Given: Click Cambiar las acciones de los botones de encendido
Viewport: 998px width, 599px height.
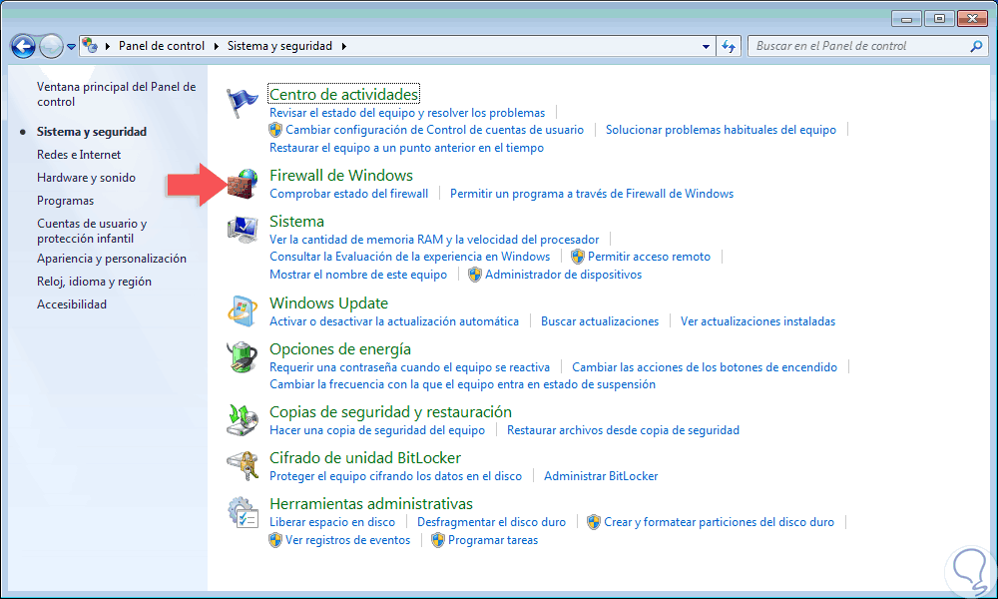Looking at the screenshot, I should tap(705, 367).
